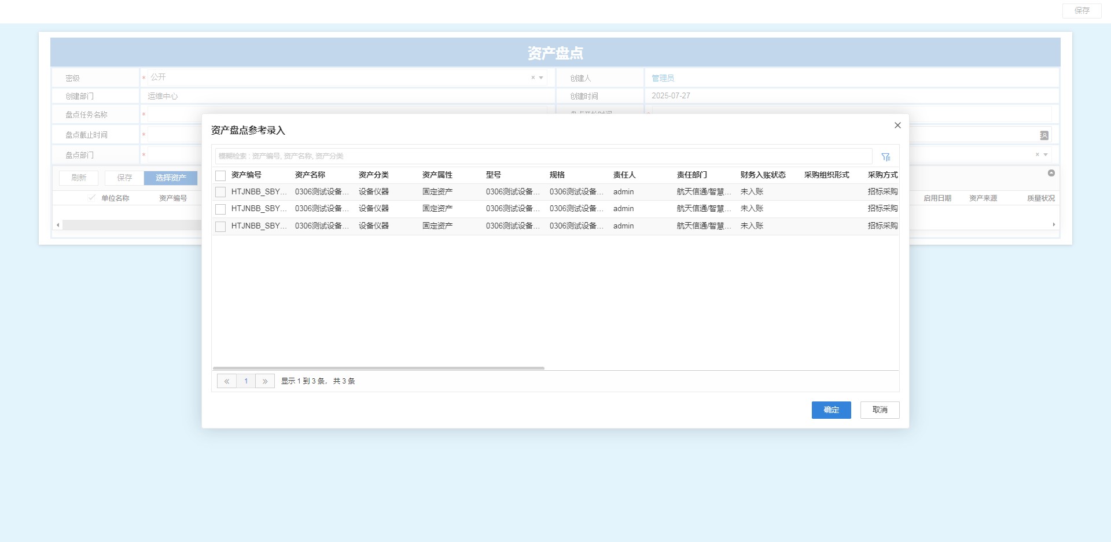Click the 采购方式 column header
Image resolution: width=1111 pixels, height=542 pixels.
883,175
